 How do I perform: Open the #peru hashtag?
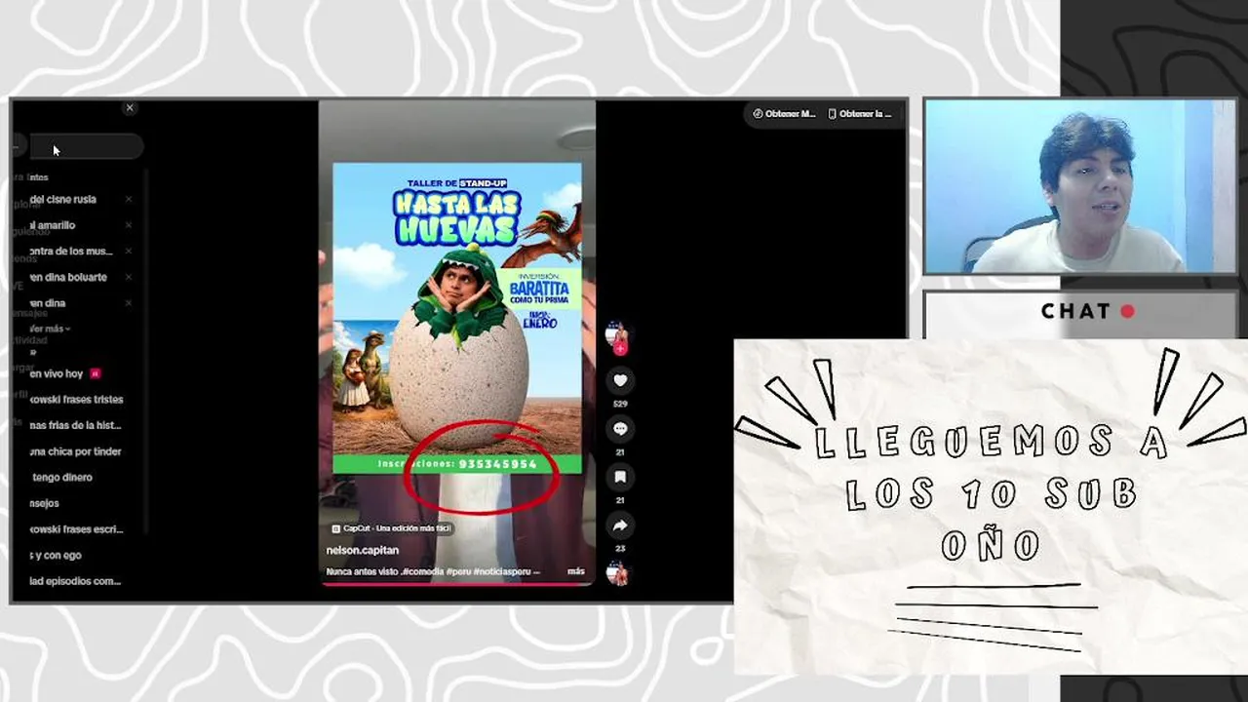[x=459, y=571]
